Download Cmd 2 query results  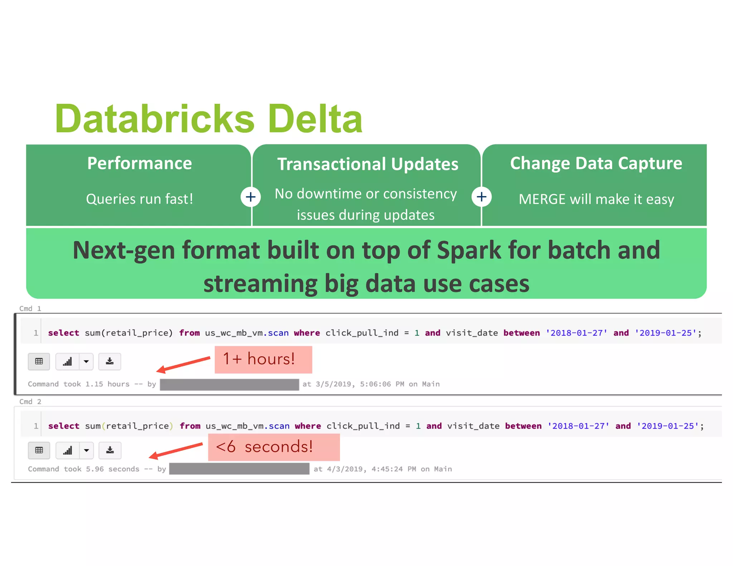[110, 450]
